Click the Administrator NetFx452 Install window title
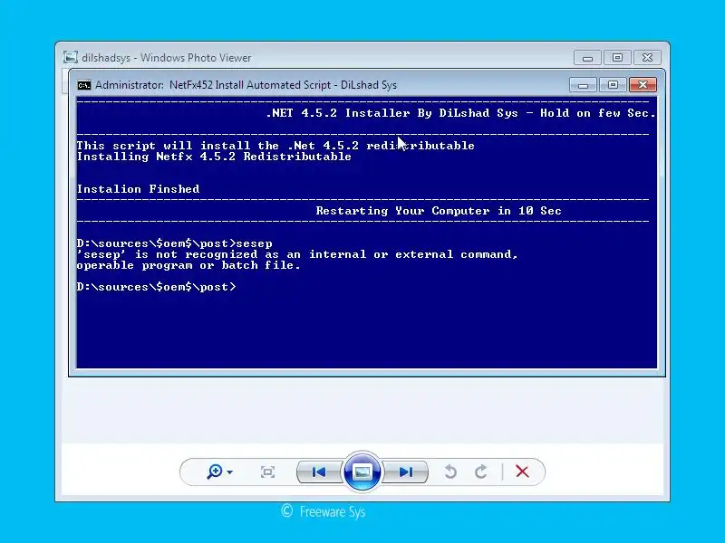Viewport: 725px width, 543px height. pos(246,85)
